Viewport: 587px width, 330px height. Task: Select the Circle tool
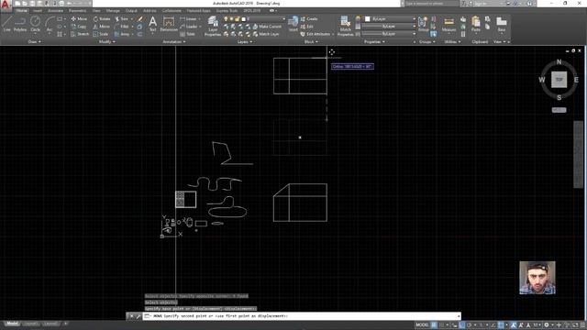point(35,24)
